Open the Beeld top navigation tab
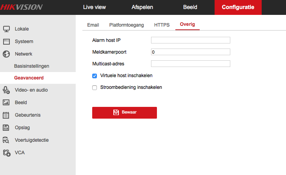286x175 pixels. pyautogui.click(x=190, y=7)
